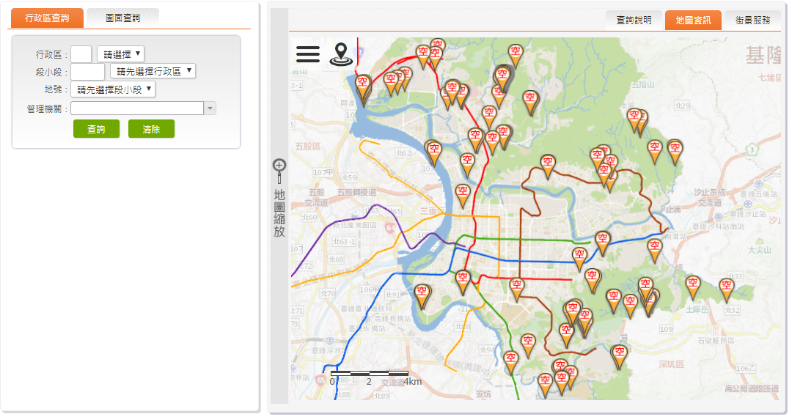
Task: Open the hamburger menu on the map
Action: tap(308, 53)
